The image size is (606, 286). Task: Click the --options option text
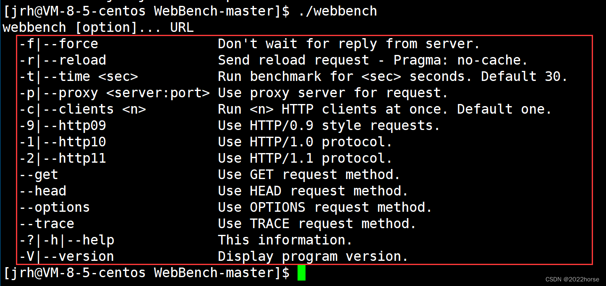coord(55,207)
